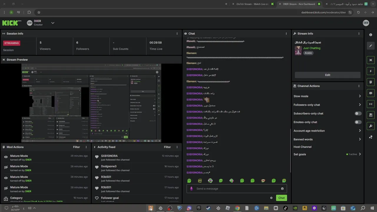Open the notes page icon in the sidebar
This screenshot has width=377, height=212.
tap(371, 82)
